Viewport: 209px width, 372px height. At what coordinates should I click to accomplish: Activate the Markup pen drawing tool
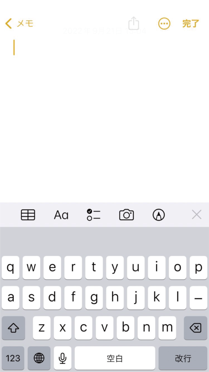pyautogui.click(x=159, y=215)
